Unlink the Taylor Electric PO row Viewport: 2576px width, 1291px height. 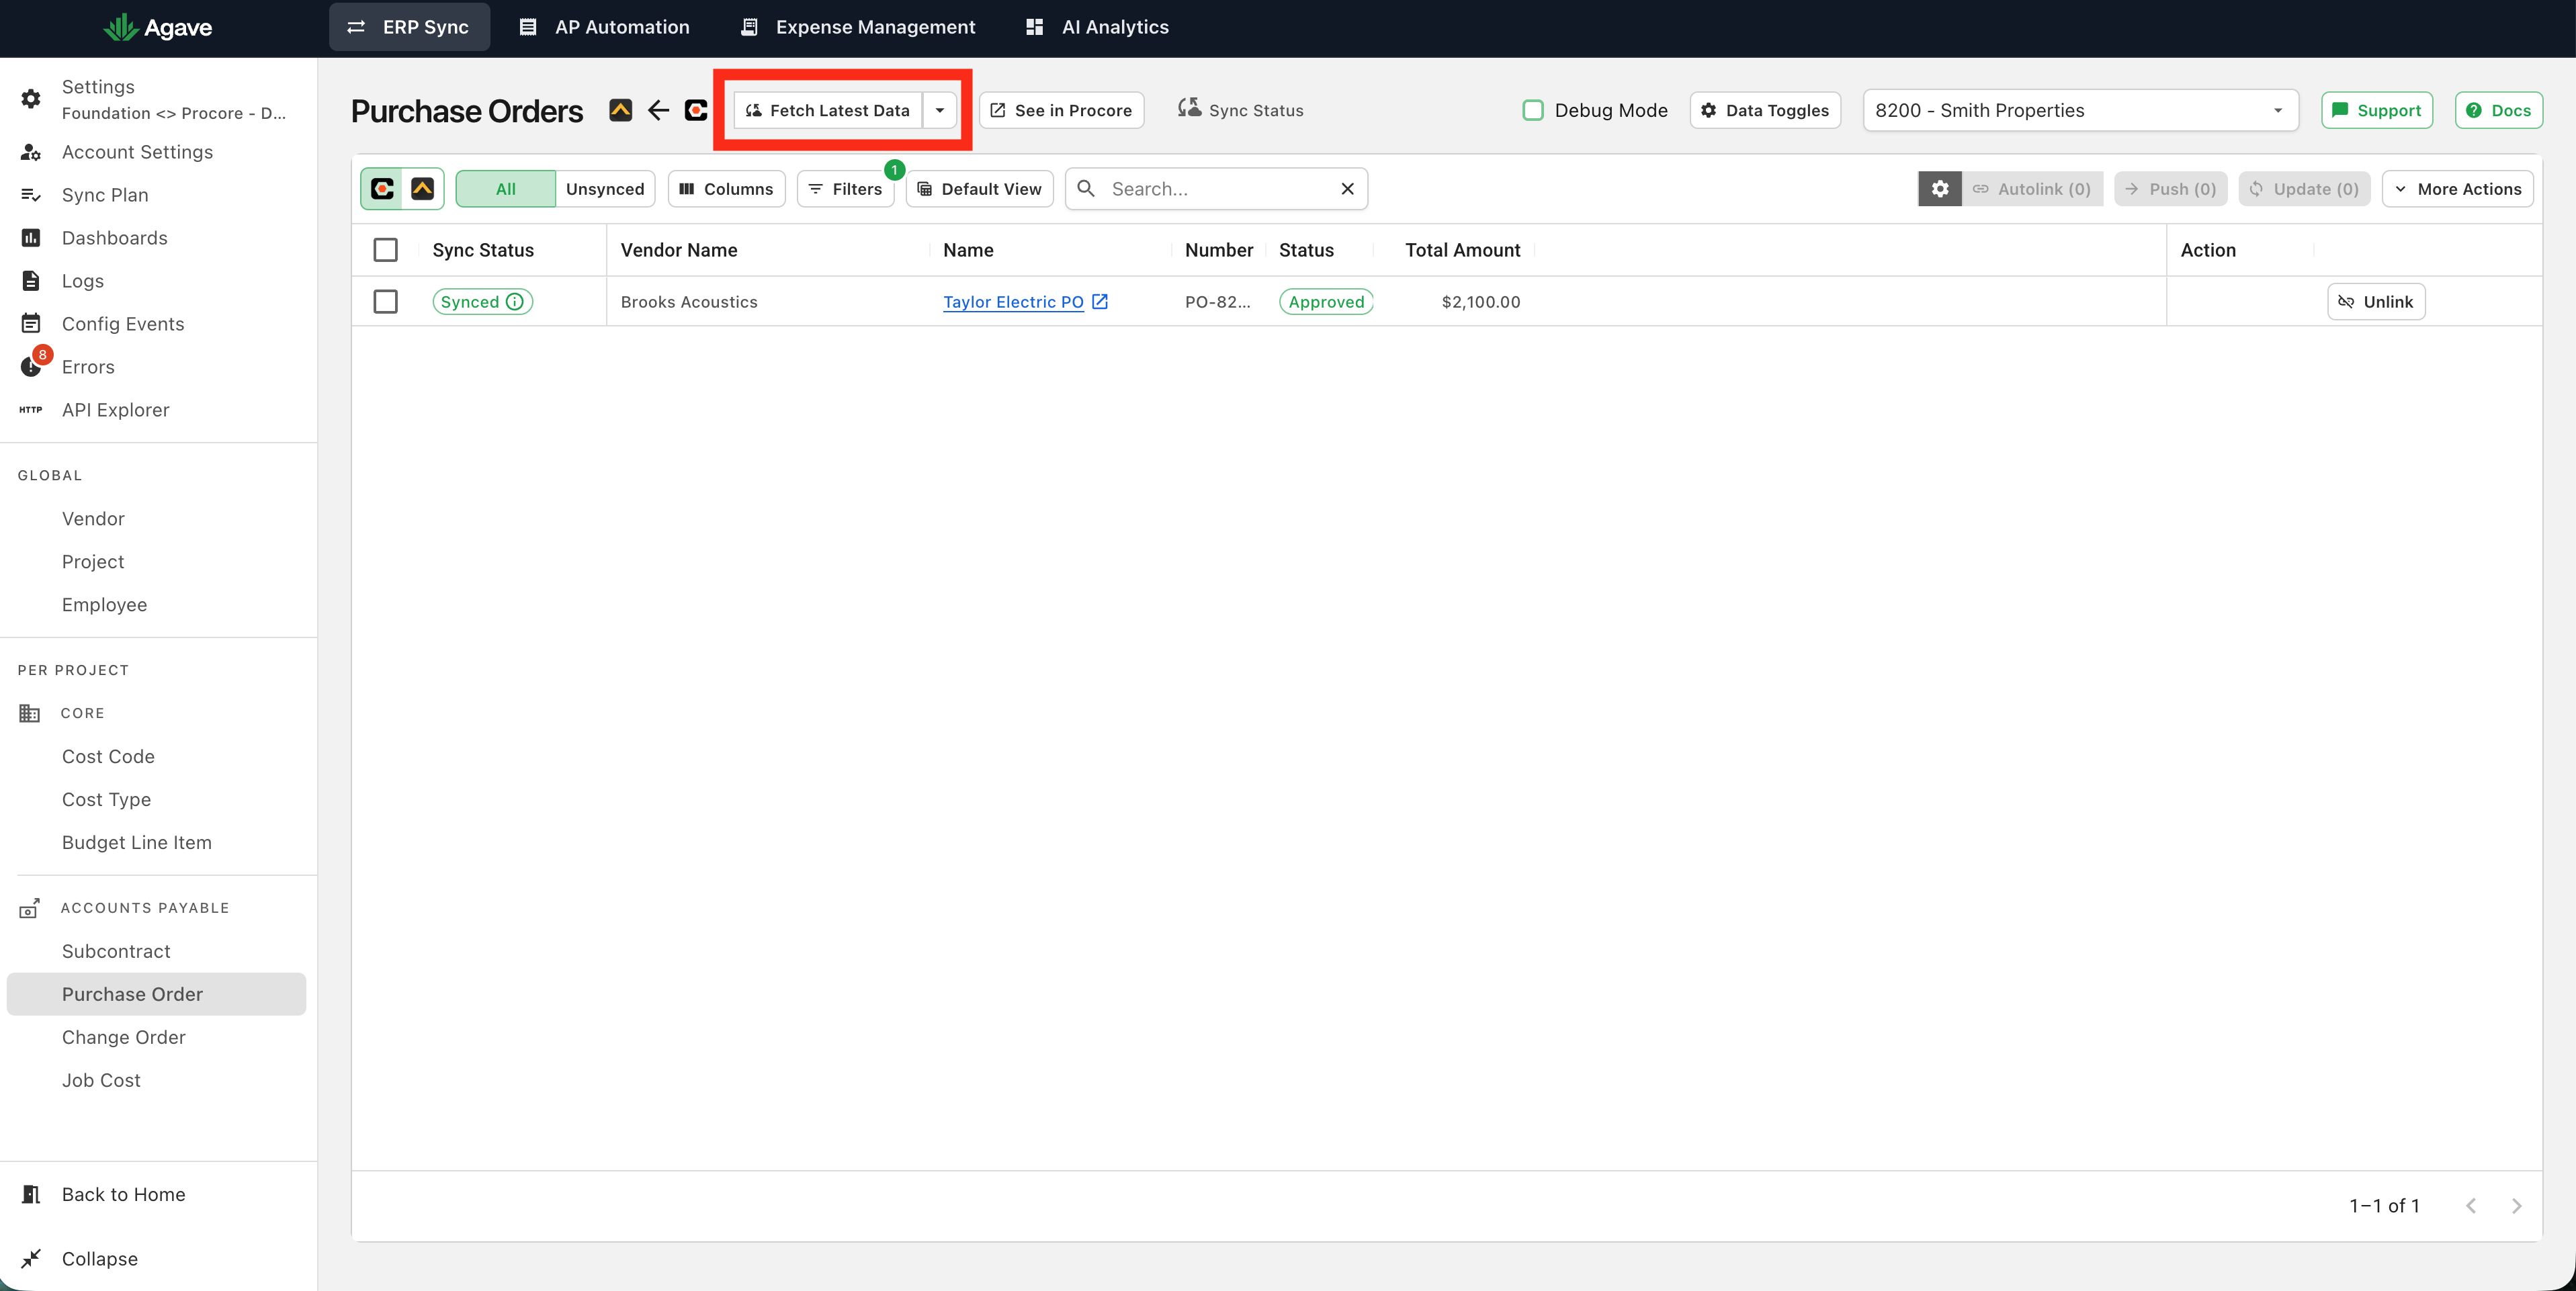pos(2377,302)
